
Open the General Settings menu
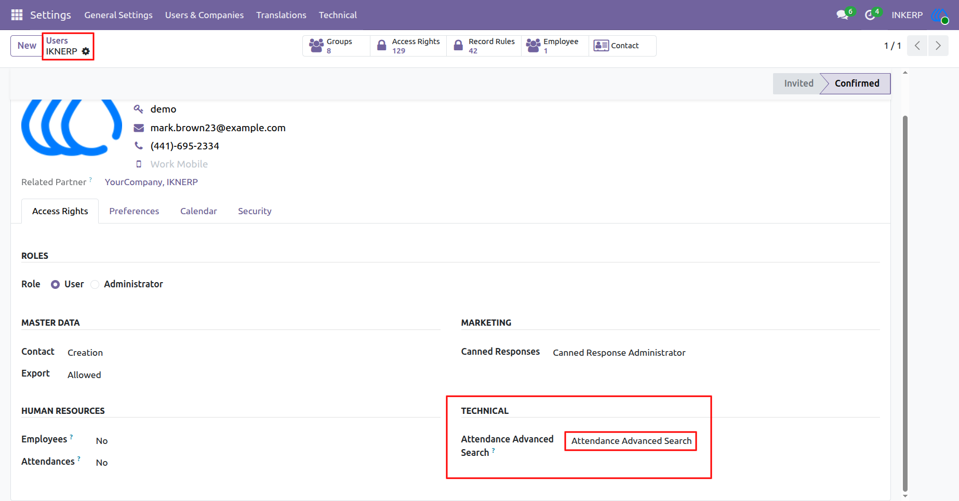coord(118,15)
